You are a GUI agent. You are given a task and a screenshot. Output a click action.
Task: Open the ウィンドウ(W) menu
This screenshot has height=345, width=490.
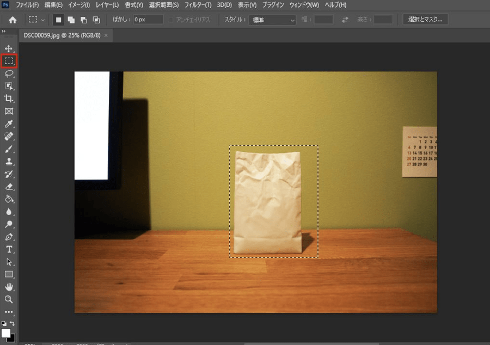(304, 5)
